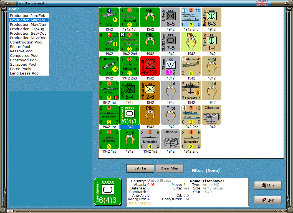The width and height of the screenshot is (293, 213).
Task: Select the L Mech 8-5 corps counter
Action: (171, 17)
